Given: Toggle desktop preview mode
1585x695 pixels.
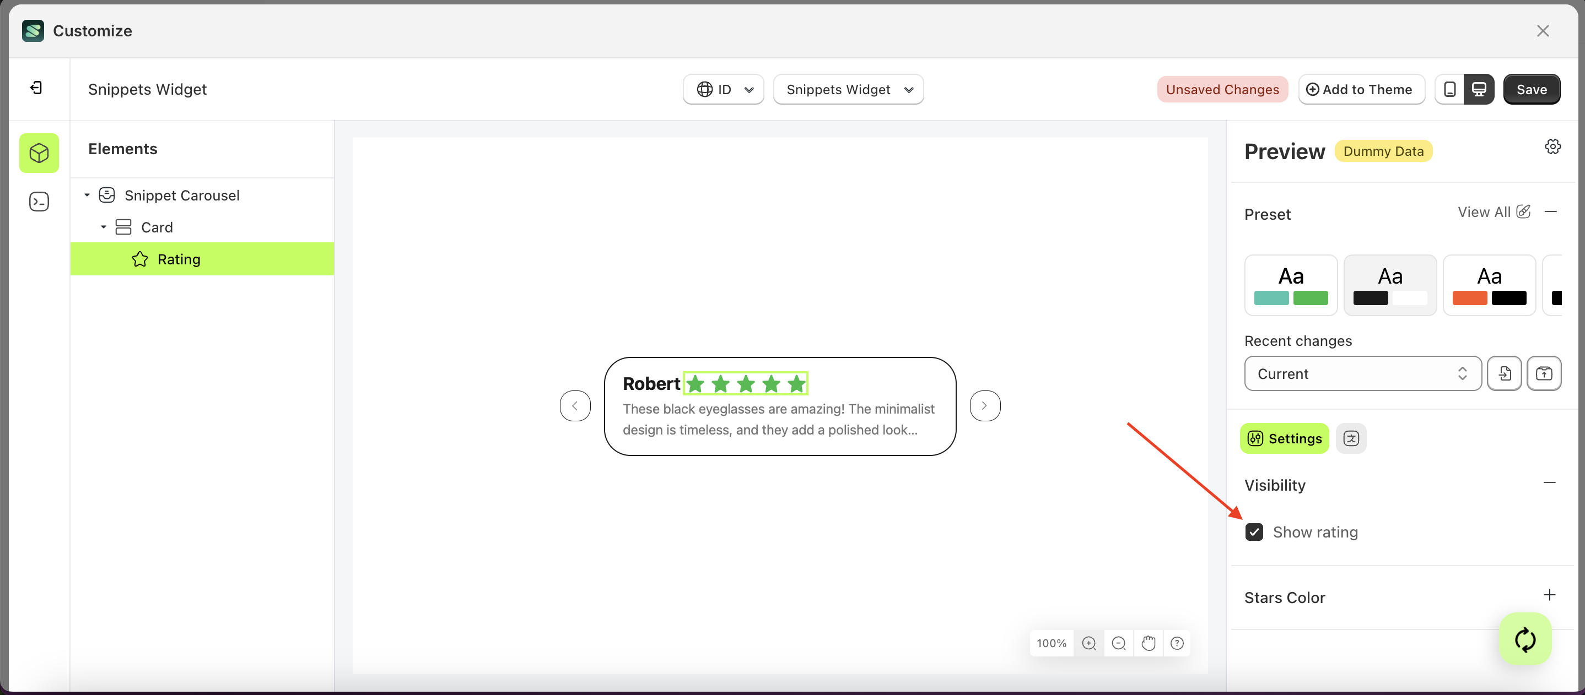Looking at the screenshot, I should click(1479, 89).
